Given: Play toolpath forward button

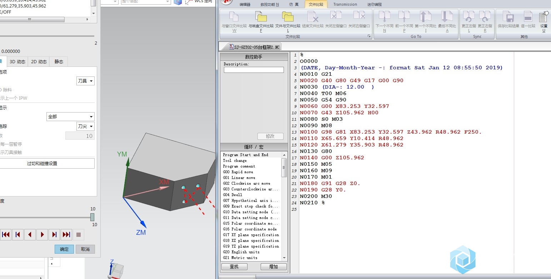Looking at the screenshot, I should (x=42, y=235).
